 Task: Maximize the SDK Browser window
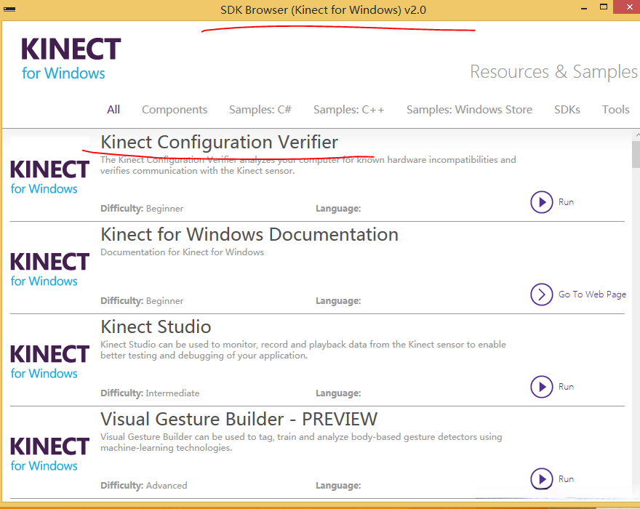pyautogui.click(x=604, y=7)
